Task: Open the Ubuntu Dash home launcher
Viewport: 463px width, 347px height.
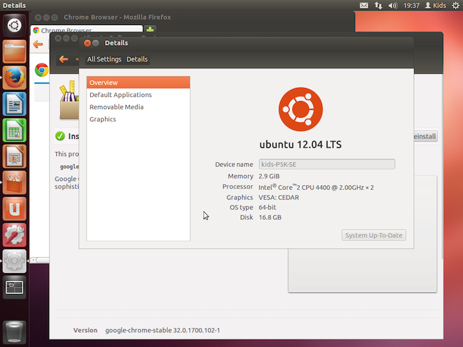Action: tap(14, 25)
